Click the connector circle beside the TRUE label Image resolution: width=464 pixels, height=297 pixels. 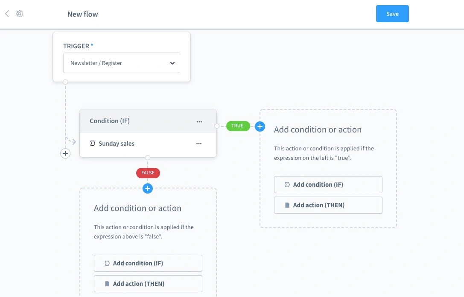point(217,126)
